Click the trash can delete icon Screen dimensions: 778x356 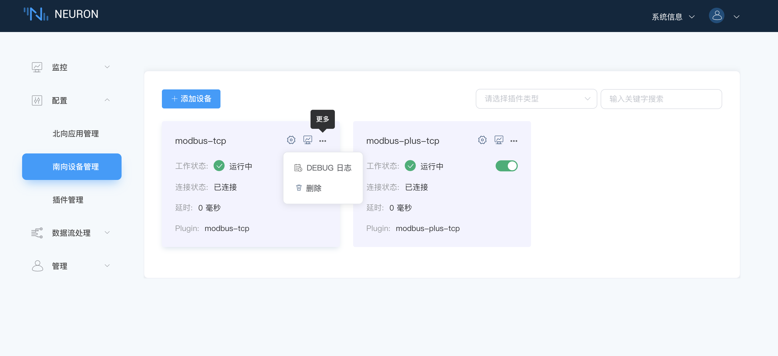(x=299, y=188)
